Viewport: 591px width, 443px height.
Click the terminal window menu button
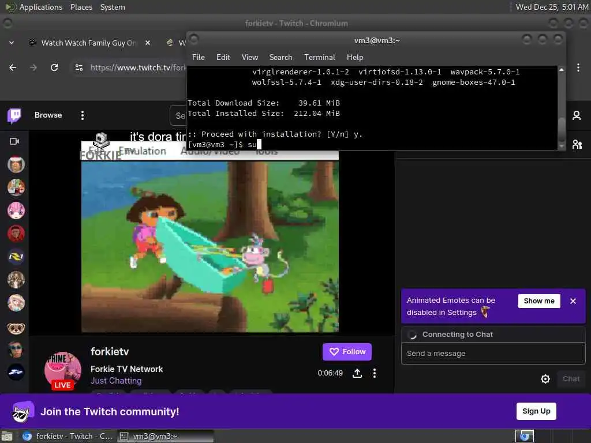194,39
